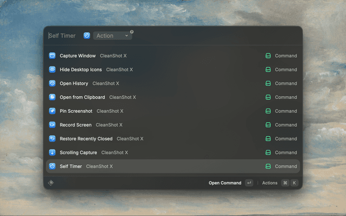Click the Open History clock icon
The height and width of the screenshot is (216, 346).
52,84
